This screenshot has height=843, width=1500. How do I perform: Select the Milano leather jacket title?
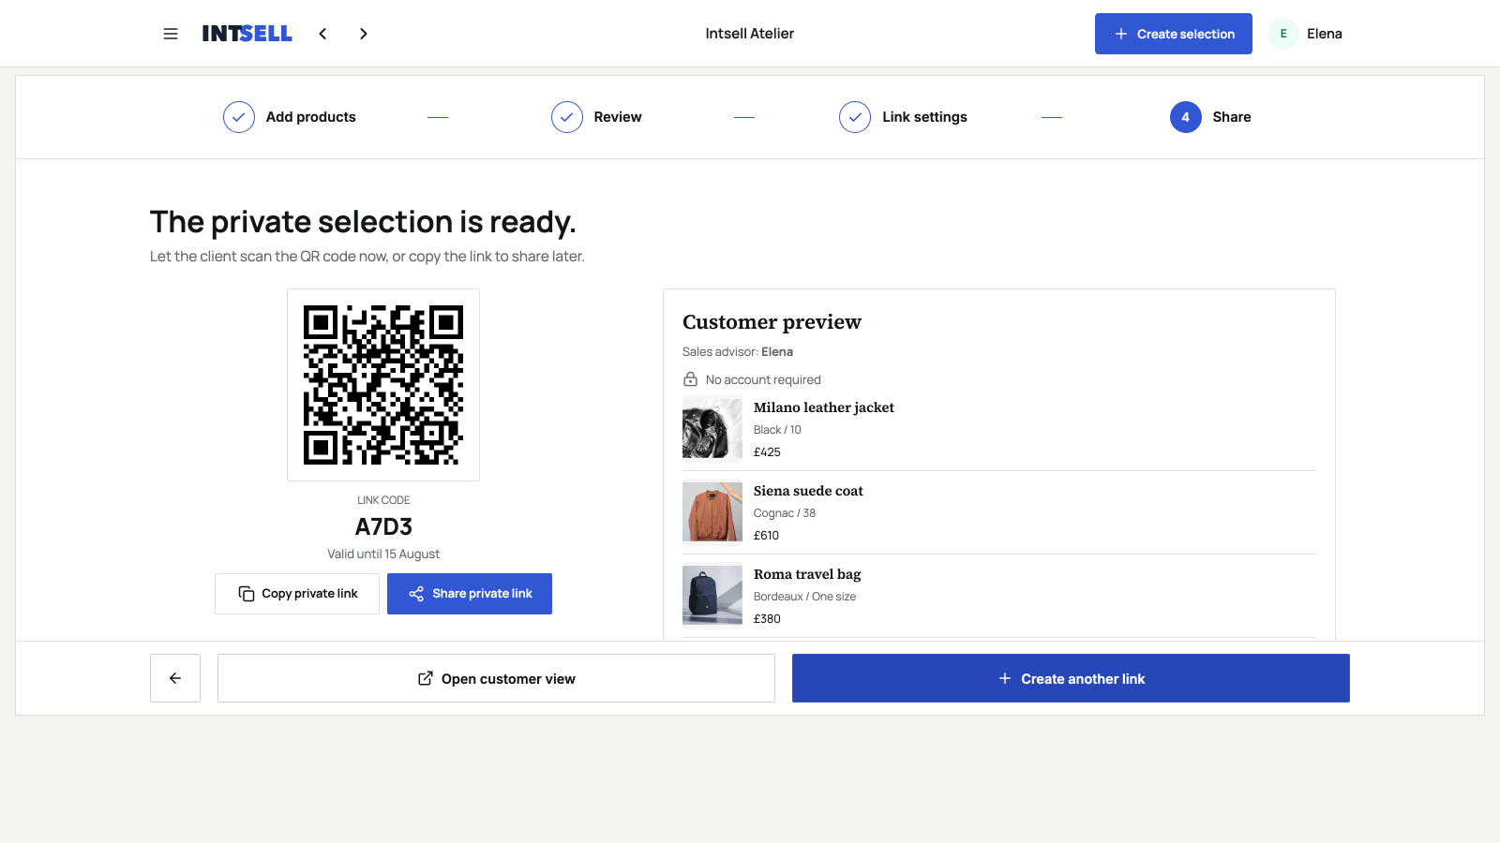(x=824, y=407)
